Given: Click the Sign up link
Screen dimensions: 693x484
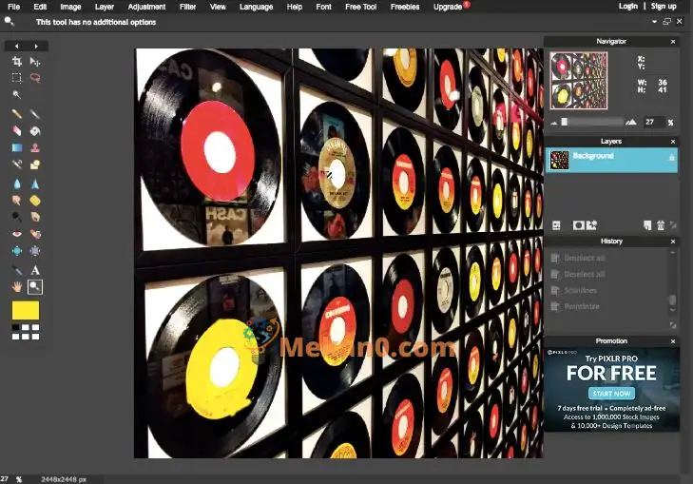Looking at the screenshot, I should click(664, 7).
